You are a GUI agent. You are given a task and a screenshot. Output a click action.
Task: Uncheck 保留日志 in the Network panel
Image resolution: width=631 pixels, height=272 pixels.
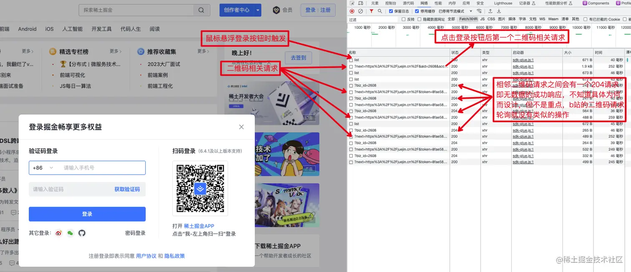(x=391, y=11)
